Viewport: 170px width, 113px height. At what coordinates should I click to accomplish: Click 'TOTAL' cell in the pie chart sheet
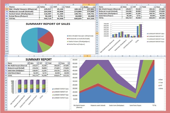(x=24, y=18)
